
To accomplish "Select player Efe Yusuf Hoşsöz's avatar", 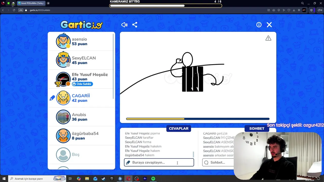I will 63,79.
